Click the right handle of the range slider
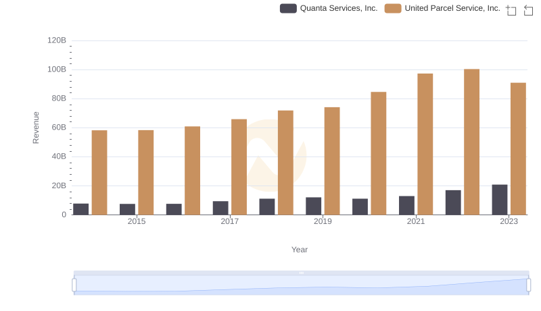 coord(529,285)
